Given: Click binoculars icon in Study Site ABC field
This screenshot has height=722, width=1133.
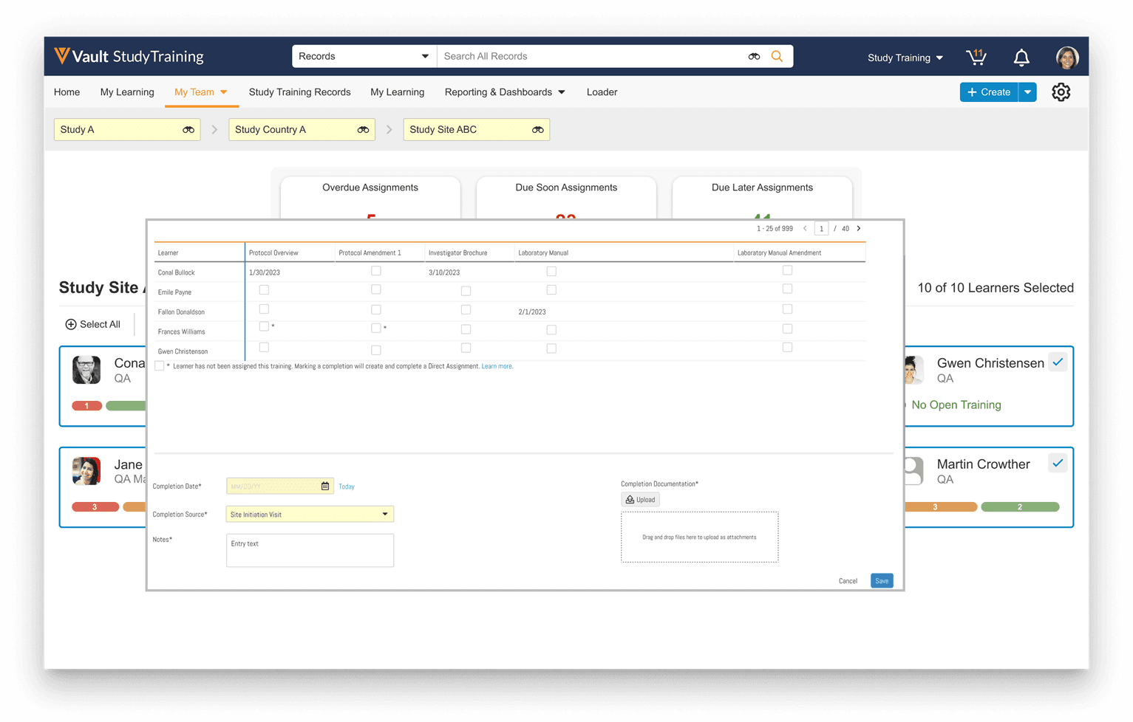Looking at the screenshot, I should click(537, 130).
